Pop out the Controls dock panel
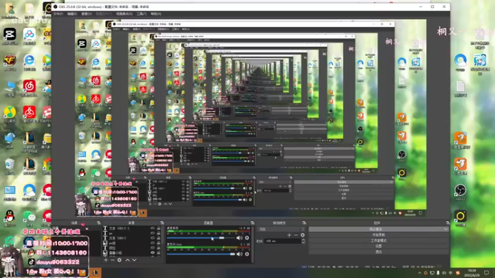The height and width of the screenshot is (278, 495). [447, 223]
